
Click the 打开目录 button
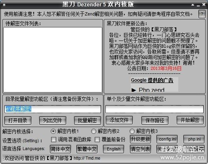[x=18, y=120]
